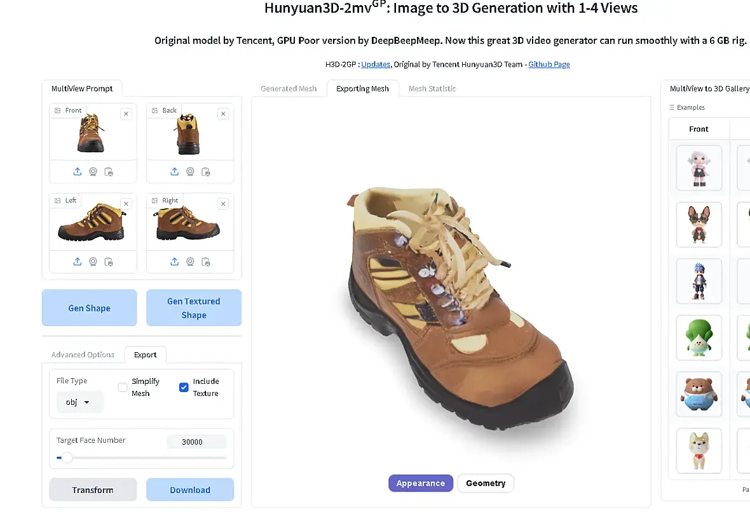750x519 pixels.
Task: Switch to the Generated Mesh tab
Action: [x=289, y=89]
